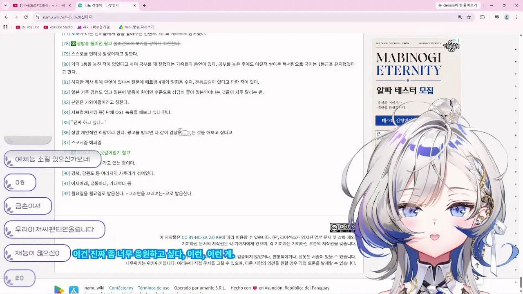Click the chat message 예체능 소질 있으신가보네
The height and width of the screenshot is (294, 523).
point(52,159)
